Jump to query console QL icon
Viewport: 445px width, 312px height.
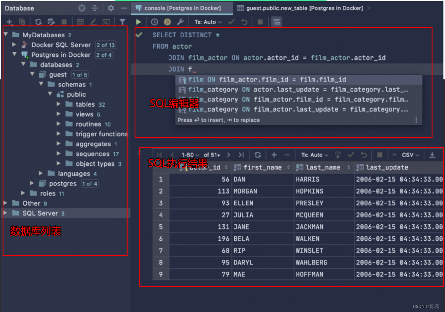106,22
